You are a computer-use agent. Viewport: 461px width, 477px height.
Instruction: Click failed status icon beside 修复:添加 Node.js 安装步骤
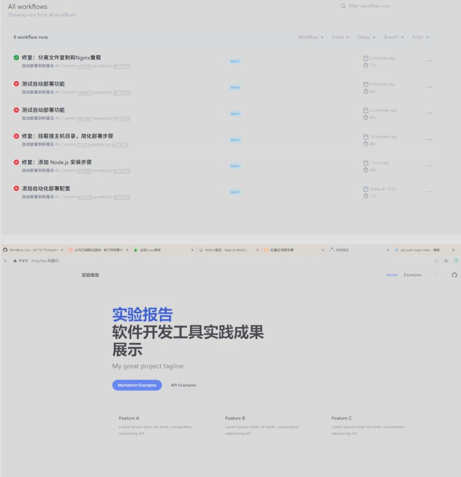pos(16,162)
